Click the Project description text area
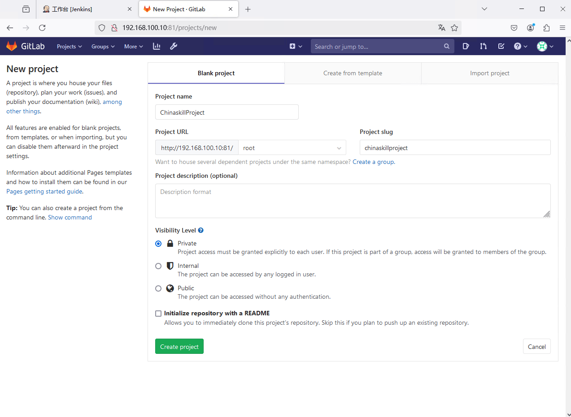 pos(353,201)
